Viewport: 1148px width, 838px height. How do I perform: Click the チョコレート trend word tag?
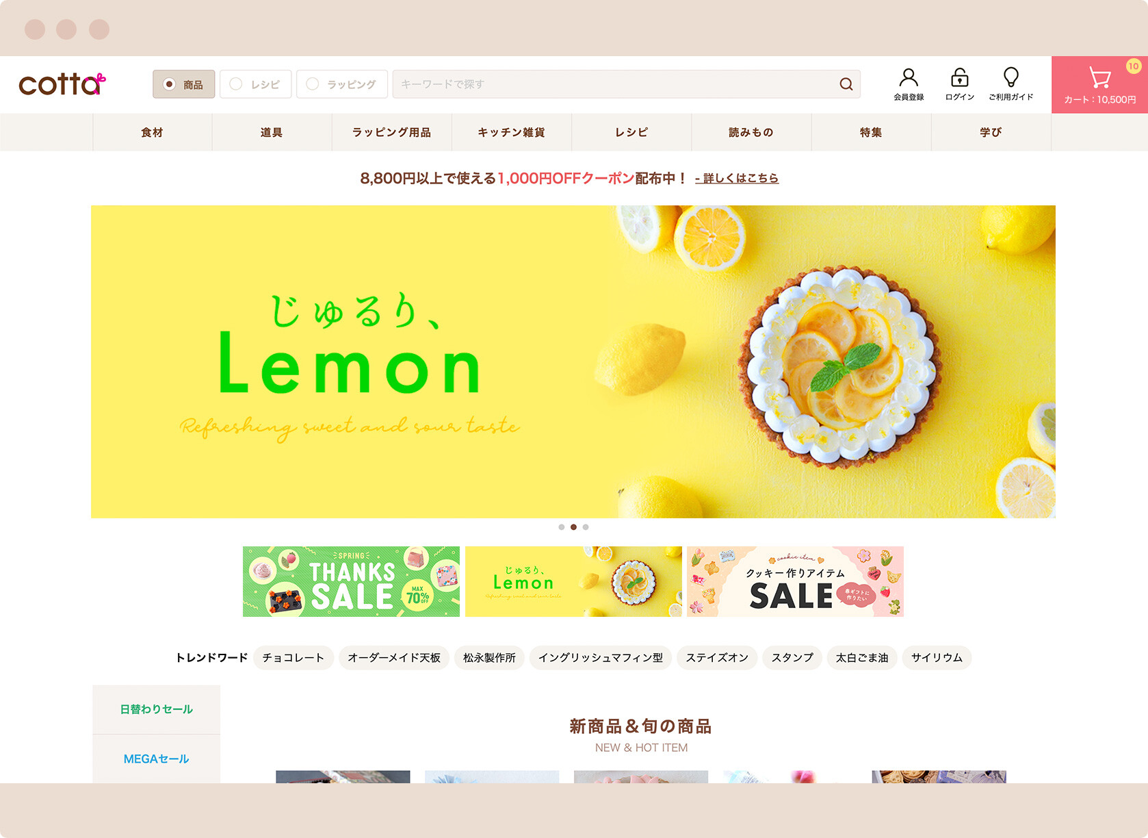(293, 657)
